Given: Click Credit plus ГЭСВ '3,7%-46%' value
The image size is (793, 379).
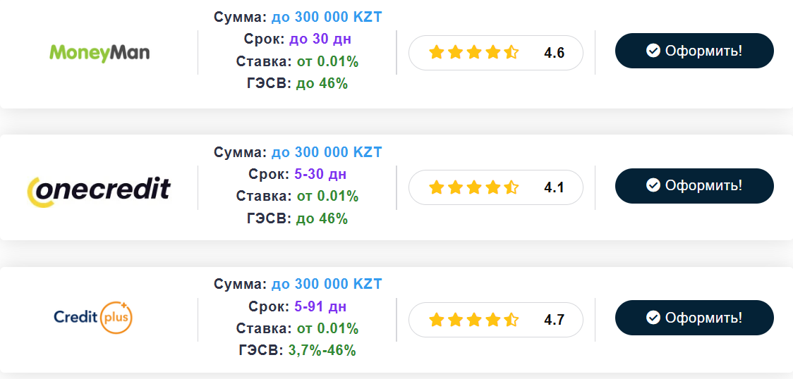Looking at the screenshot, I should [322, 350].
